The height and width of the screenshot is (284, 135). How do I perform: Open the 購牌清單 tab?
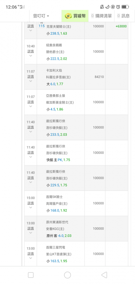(x=101, y=16)
